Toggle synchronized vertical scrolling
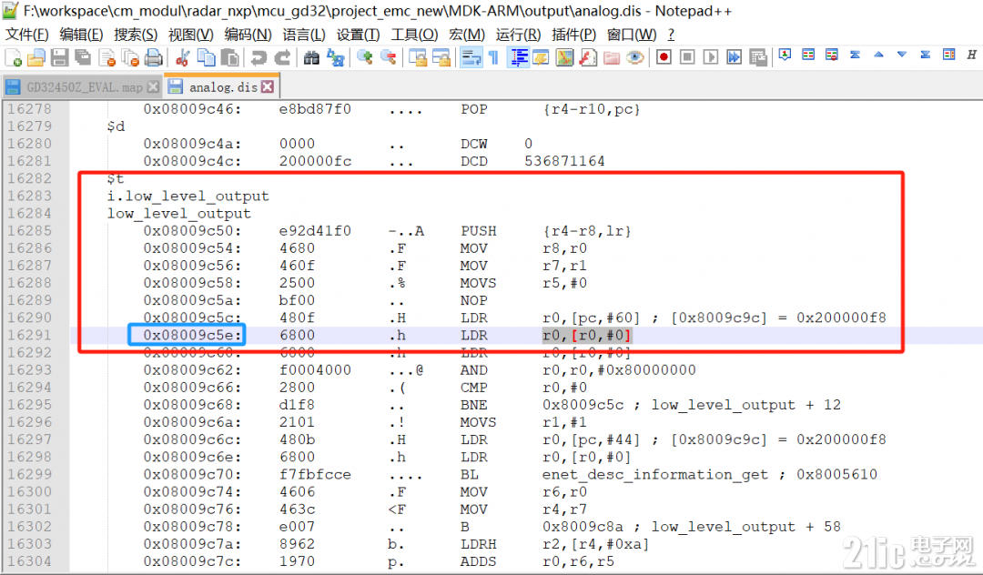This screenshot has width=983, height=575. 418,57
